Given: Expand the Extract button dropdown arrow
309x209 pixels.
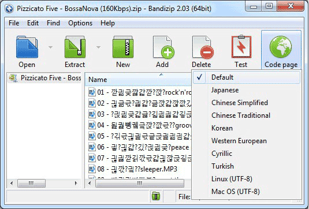Looking at the screenshot, I should click(x=99, y=47).
